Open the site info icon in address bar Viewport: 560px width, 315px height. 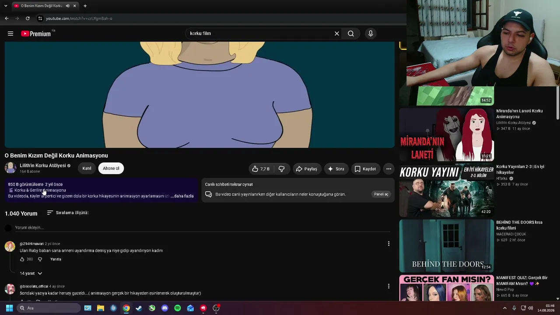point(40,18)
